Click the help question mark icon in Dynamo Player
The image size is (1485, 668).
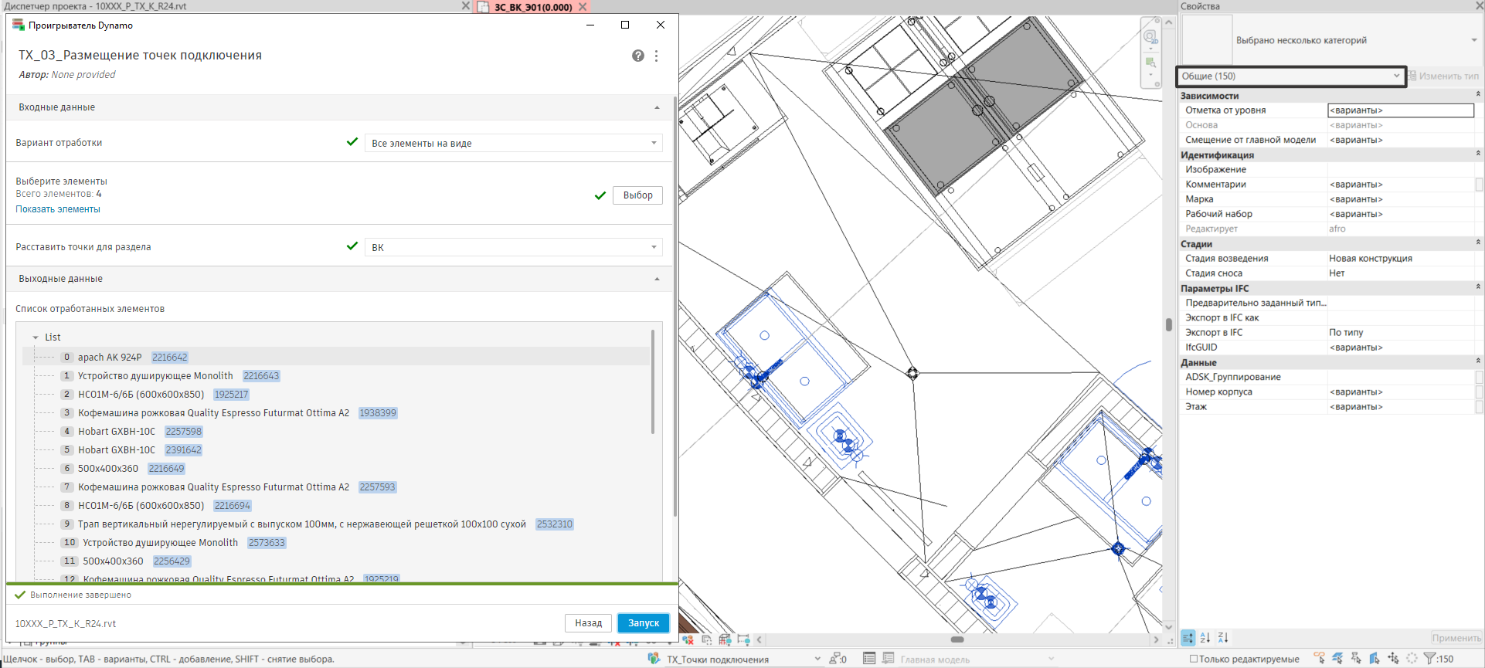coord(637,56)
